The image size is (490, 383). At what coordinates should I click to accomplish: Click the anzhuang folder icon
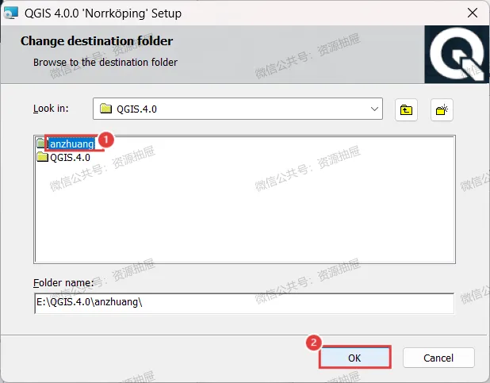41,144
